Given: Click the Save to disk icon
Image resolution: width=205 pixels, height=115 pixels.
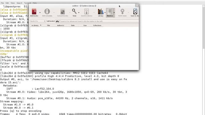Looking at the screenshot, I should (x=135, y=11).
